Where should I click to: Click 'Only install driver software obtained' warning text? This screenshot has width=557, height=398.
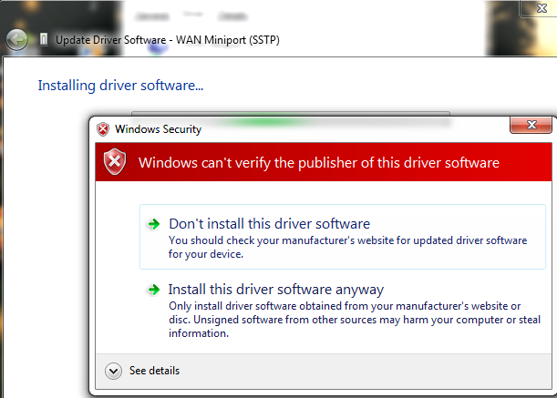(x=355, y=320)
